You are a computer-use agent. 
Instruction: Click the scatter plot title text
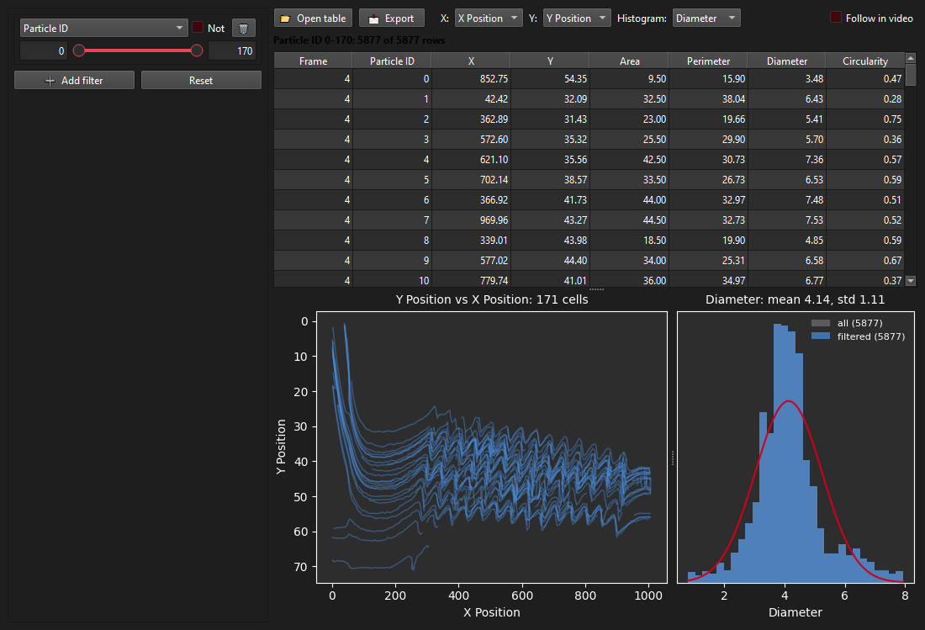coord(492,299)
